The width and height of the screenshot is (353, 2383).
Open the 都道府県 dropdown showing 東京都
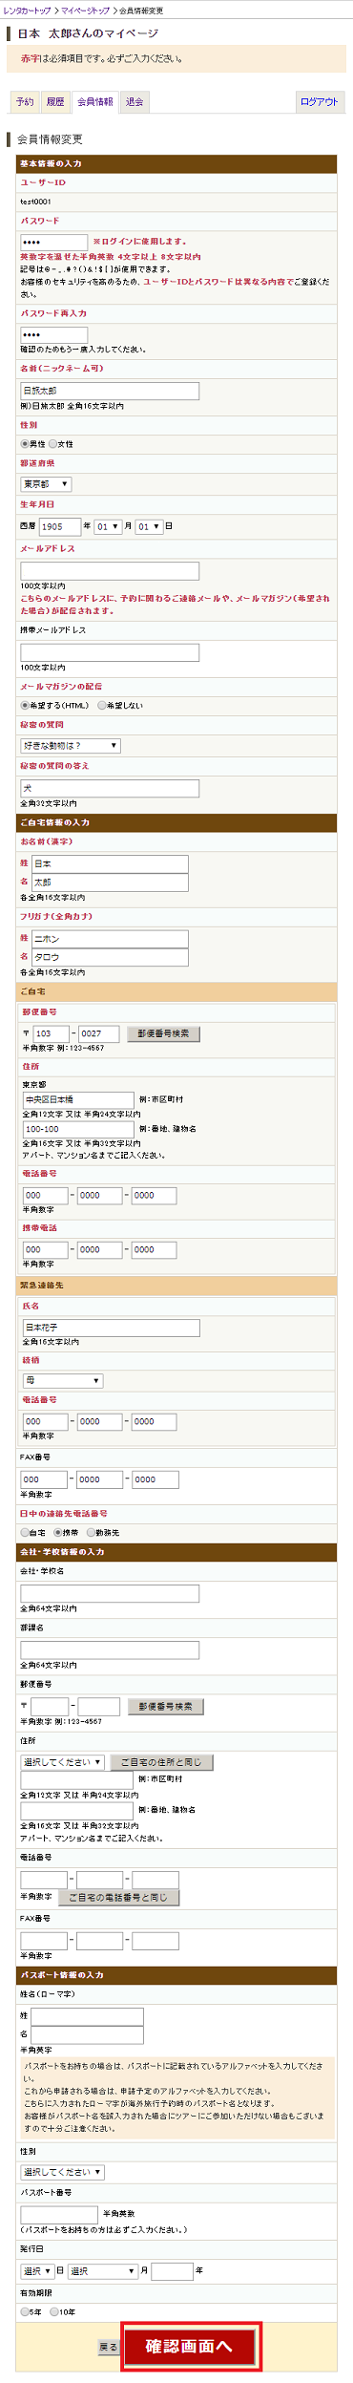46,484
